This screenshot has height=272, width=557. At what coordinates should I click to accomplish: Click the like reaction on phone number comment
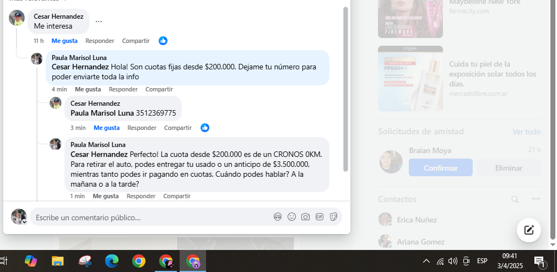tap(205, 128)
